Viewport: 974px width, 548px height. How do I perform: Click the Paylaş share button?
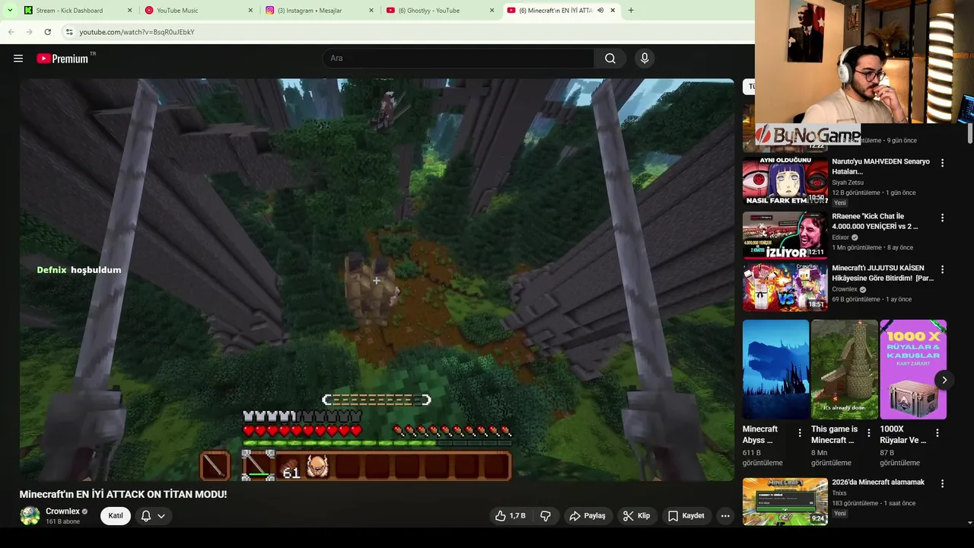pos(587,516)
